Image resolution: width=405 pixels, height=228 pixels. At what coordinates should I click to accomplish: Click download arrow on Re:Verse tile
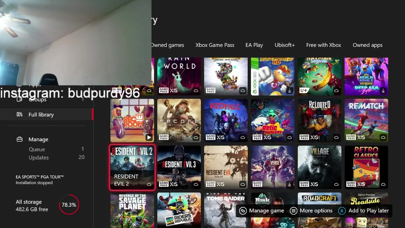click(x=290, y=184)
